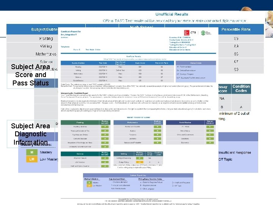Select the "Subject Area Score and Pass Status" label

[x=31, y=75]
